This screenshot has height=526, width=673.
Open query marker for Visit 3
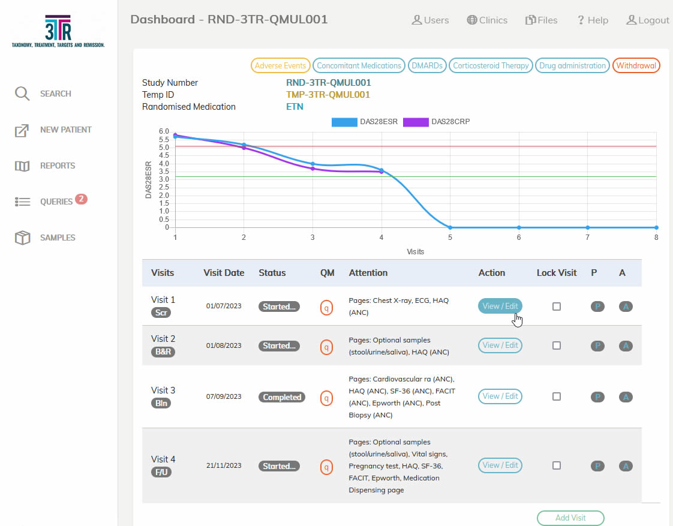(x=327, y=398)
